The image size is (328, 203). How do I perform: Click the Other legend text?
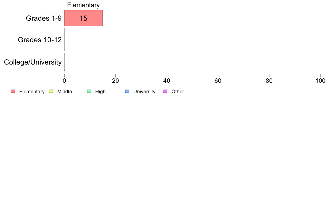click(178, 92)
